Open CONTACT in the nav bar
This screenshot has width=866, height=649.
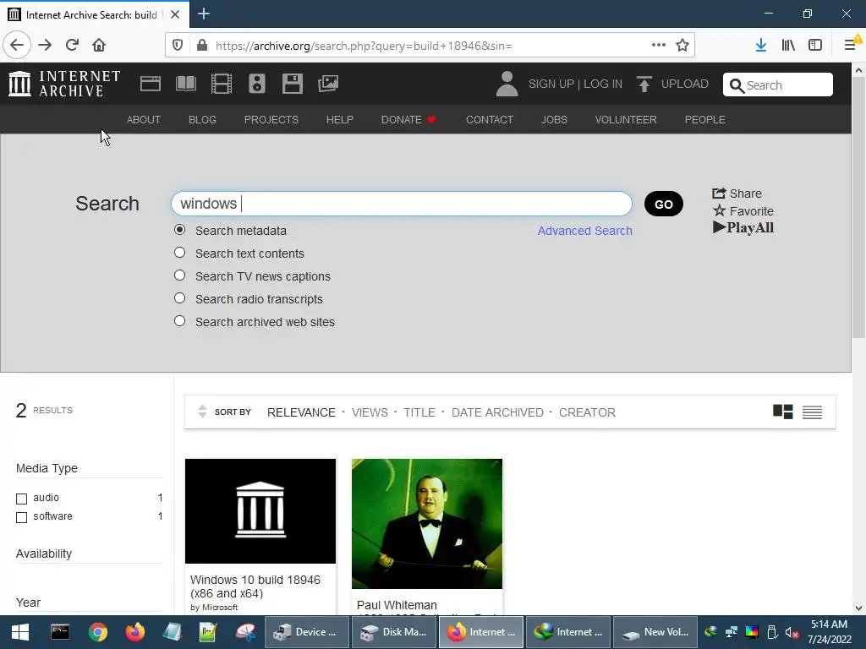click(490, 120)
